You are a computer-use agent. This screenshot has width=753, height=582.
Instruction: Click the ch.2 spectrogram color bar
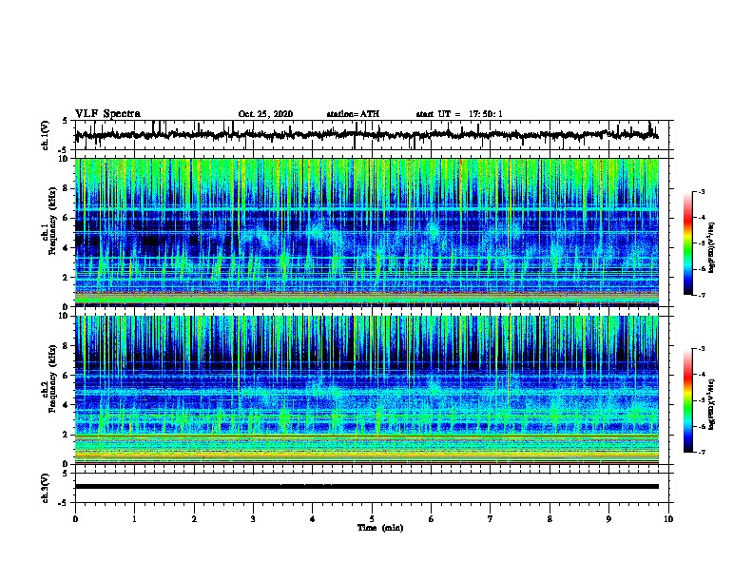coord(687,400)
